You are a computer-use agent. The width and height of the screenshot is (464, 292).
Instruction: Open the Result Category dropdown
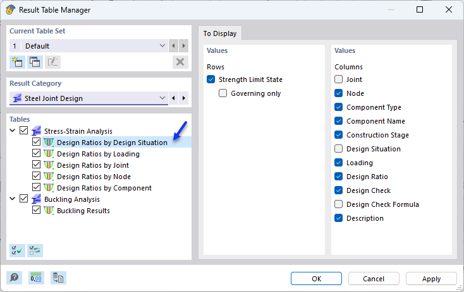(163, 98)
